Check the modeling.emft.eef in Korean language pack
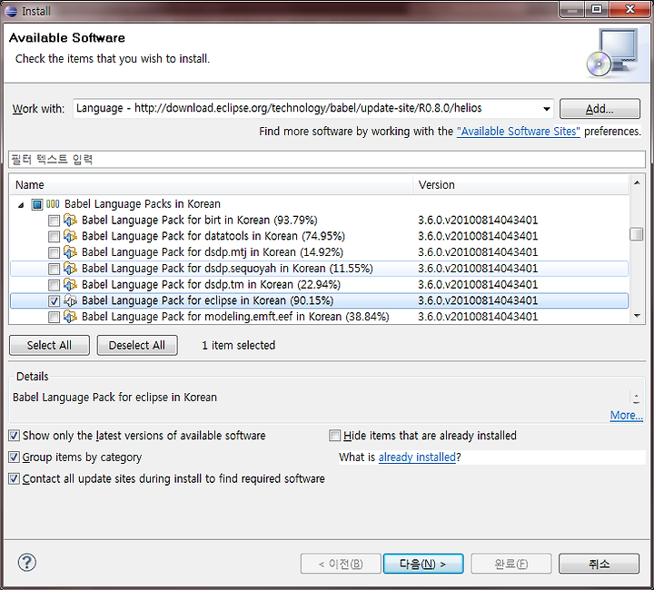 point(54,317)
